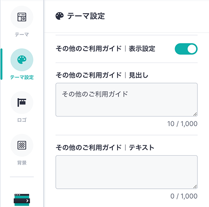
Task: Switch to the 背景 sidebar label
Action: (22, 163)
